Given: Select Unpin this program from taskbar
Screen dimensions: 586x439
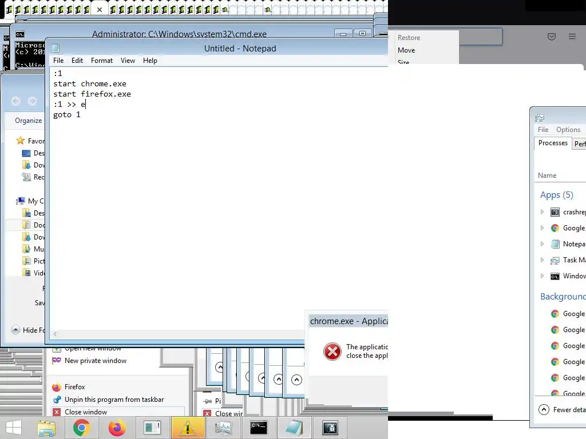Looking at the screenshot, I should point(114,400).
